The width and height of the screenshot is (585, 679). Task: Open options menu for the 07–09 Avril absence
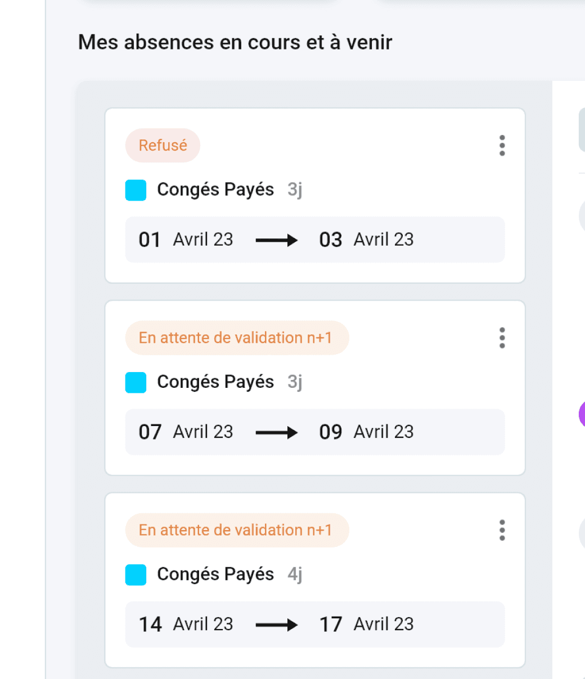[x=502, y=338]
